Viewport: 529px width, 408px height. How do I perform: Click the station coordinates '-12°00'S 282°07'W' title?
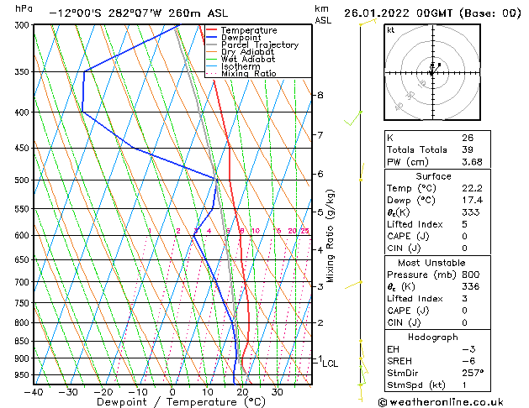pyautogui.click(x=105, y=13)
